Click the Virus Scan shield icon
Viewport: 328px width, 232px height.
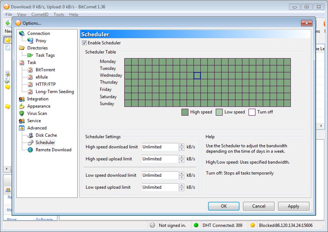(22, 113)
